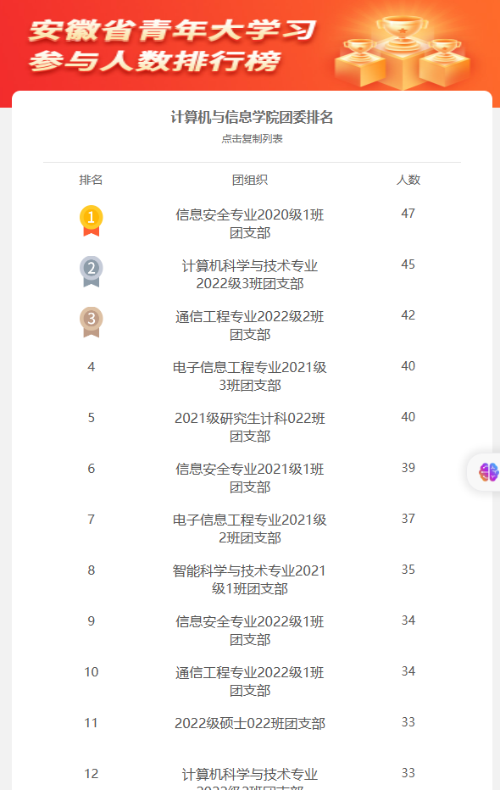500x790 pixels.
Task: Click the silver second-place medal icon
Action: 92,271
